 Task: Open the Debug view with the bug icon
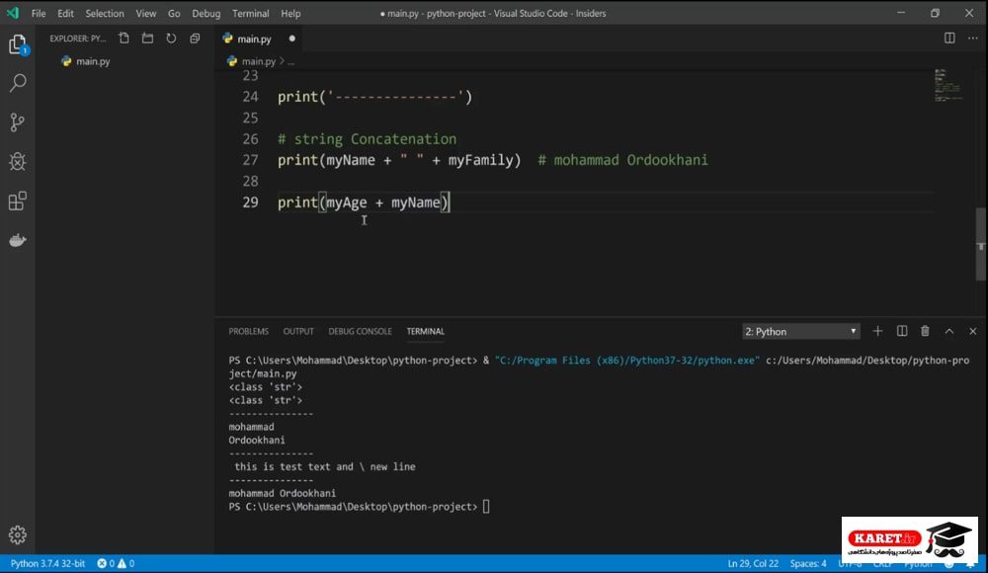18,162
